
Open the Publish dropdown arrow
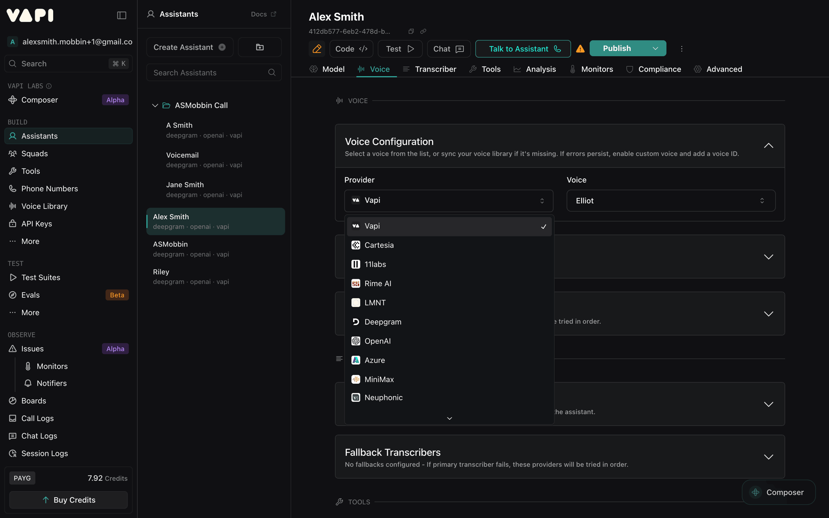coord(655,48)
